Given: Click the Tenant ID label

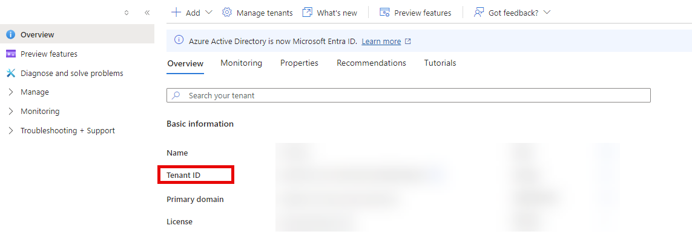Looking at the screenshot, I should tap(183, 175).
